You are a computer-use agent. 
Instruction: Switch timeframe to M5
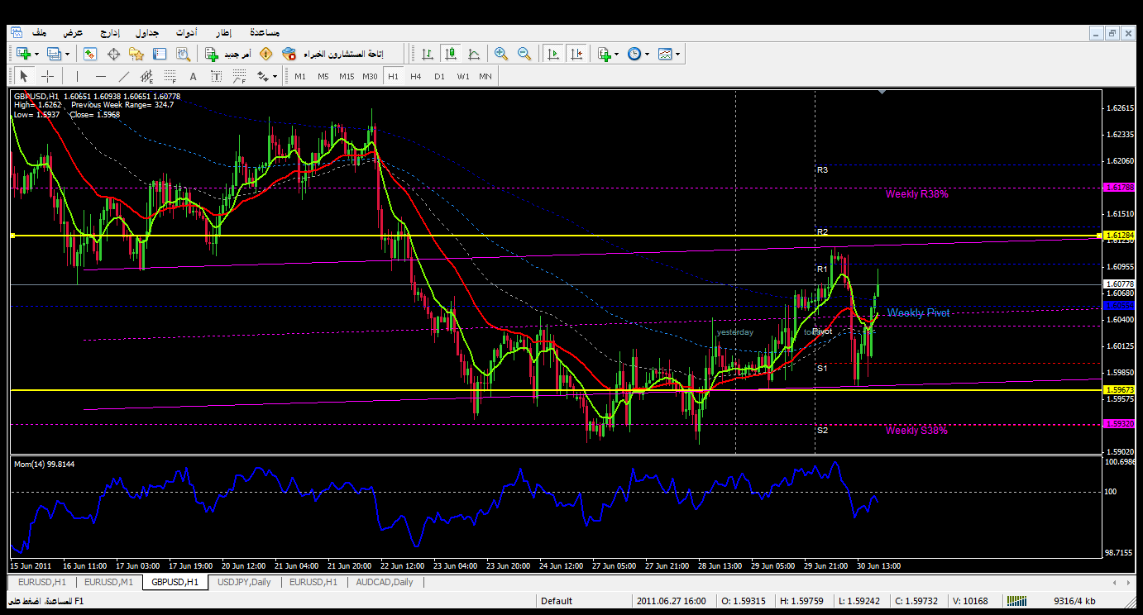[x=323, y=76]
